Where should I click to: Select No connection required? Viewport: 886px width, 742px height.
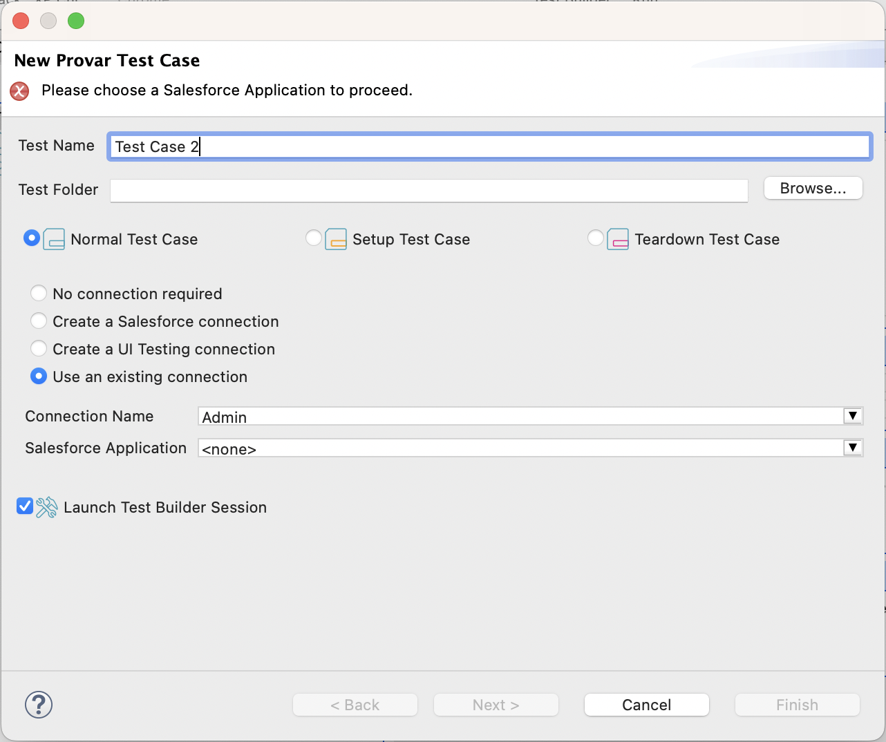[x=39, y=293]
